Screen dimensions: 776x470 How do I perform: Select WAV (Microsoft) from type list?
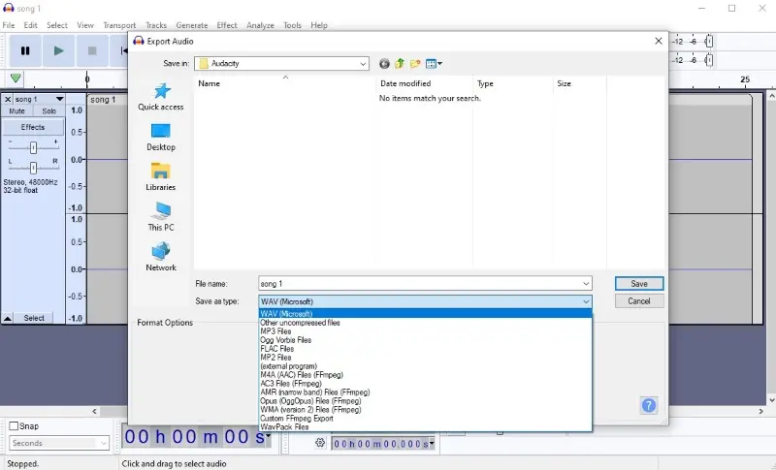425,314
